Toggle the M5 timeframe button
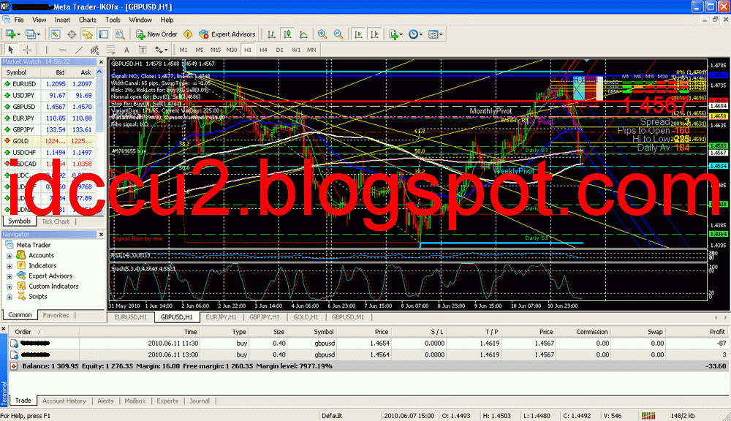731x421 pixels. coord(199,50)
